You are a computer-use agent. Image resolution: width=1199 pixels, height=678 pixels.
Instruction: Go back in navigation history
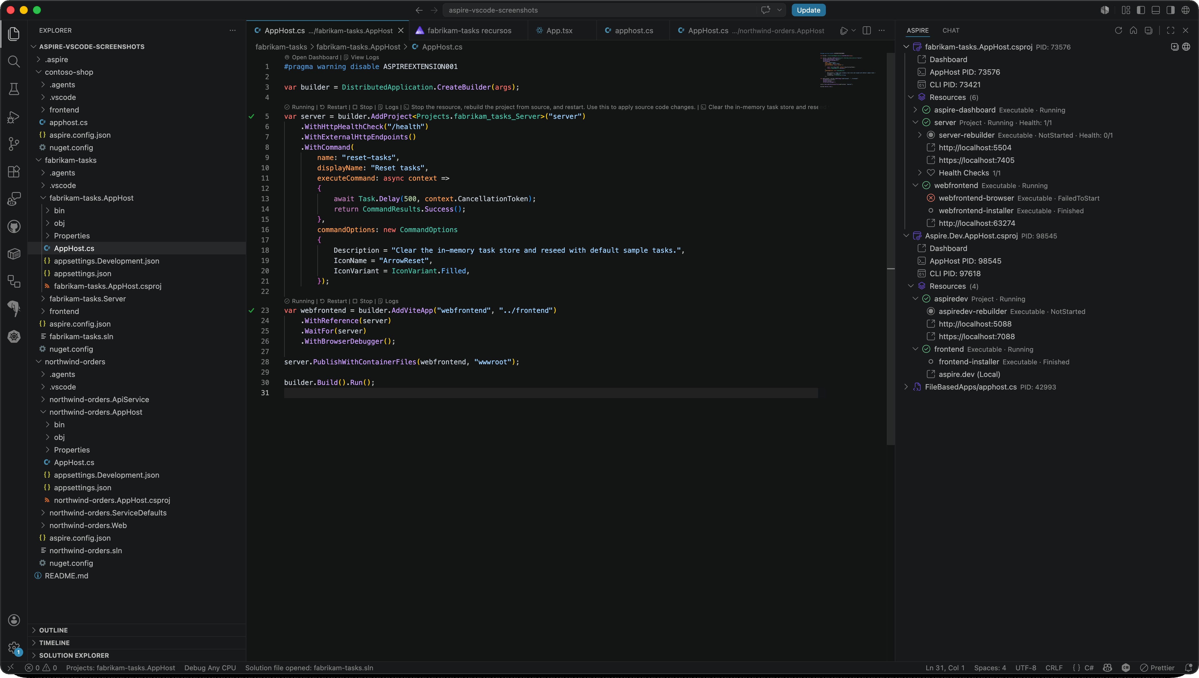pyautogui.click(x=419, y=10)
